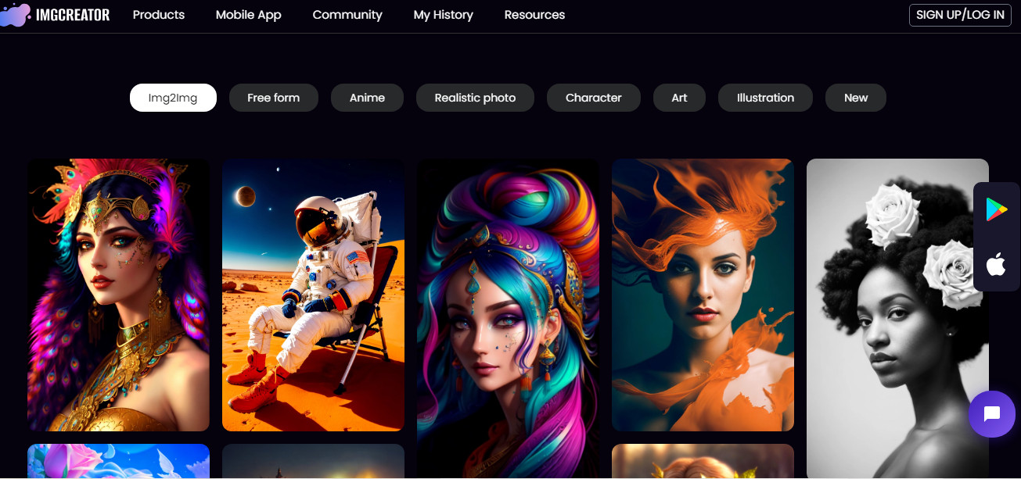The width and height of the screenshot is (1021, 479).
Task: Go to My History
Action: tap(444, 15)
